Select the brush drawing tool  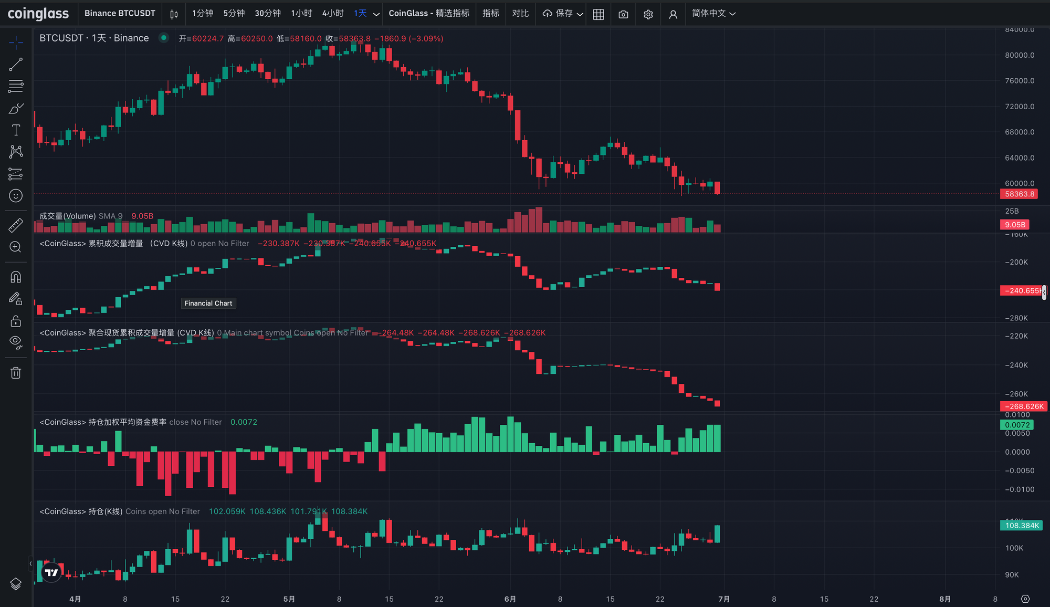coord(16,108)
